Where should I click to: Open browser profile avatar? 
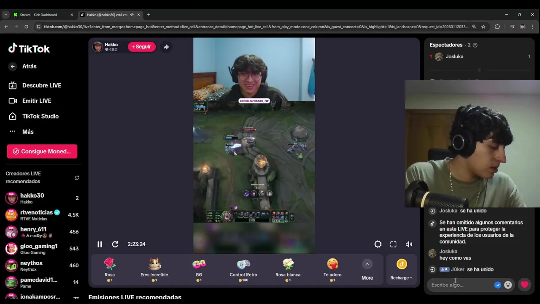click(x=522, y=27)
